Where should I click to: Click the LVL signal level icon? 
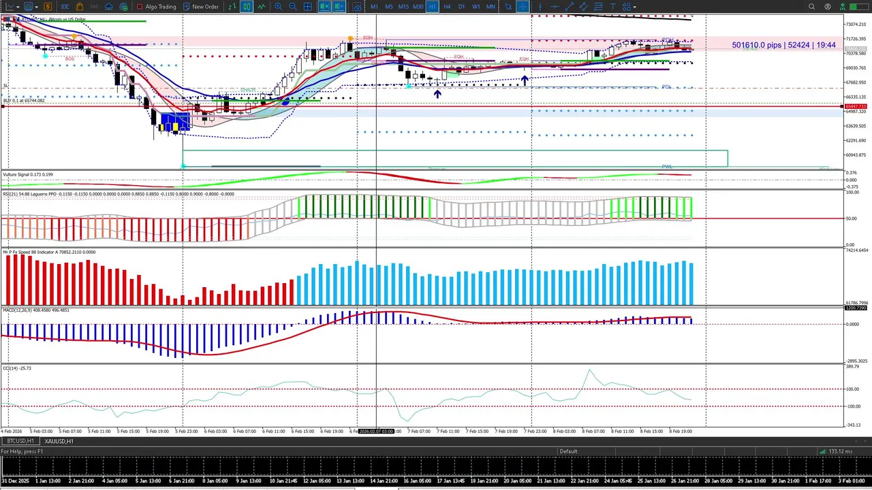pyautogui.click(x=842, y=7)
